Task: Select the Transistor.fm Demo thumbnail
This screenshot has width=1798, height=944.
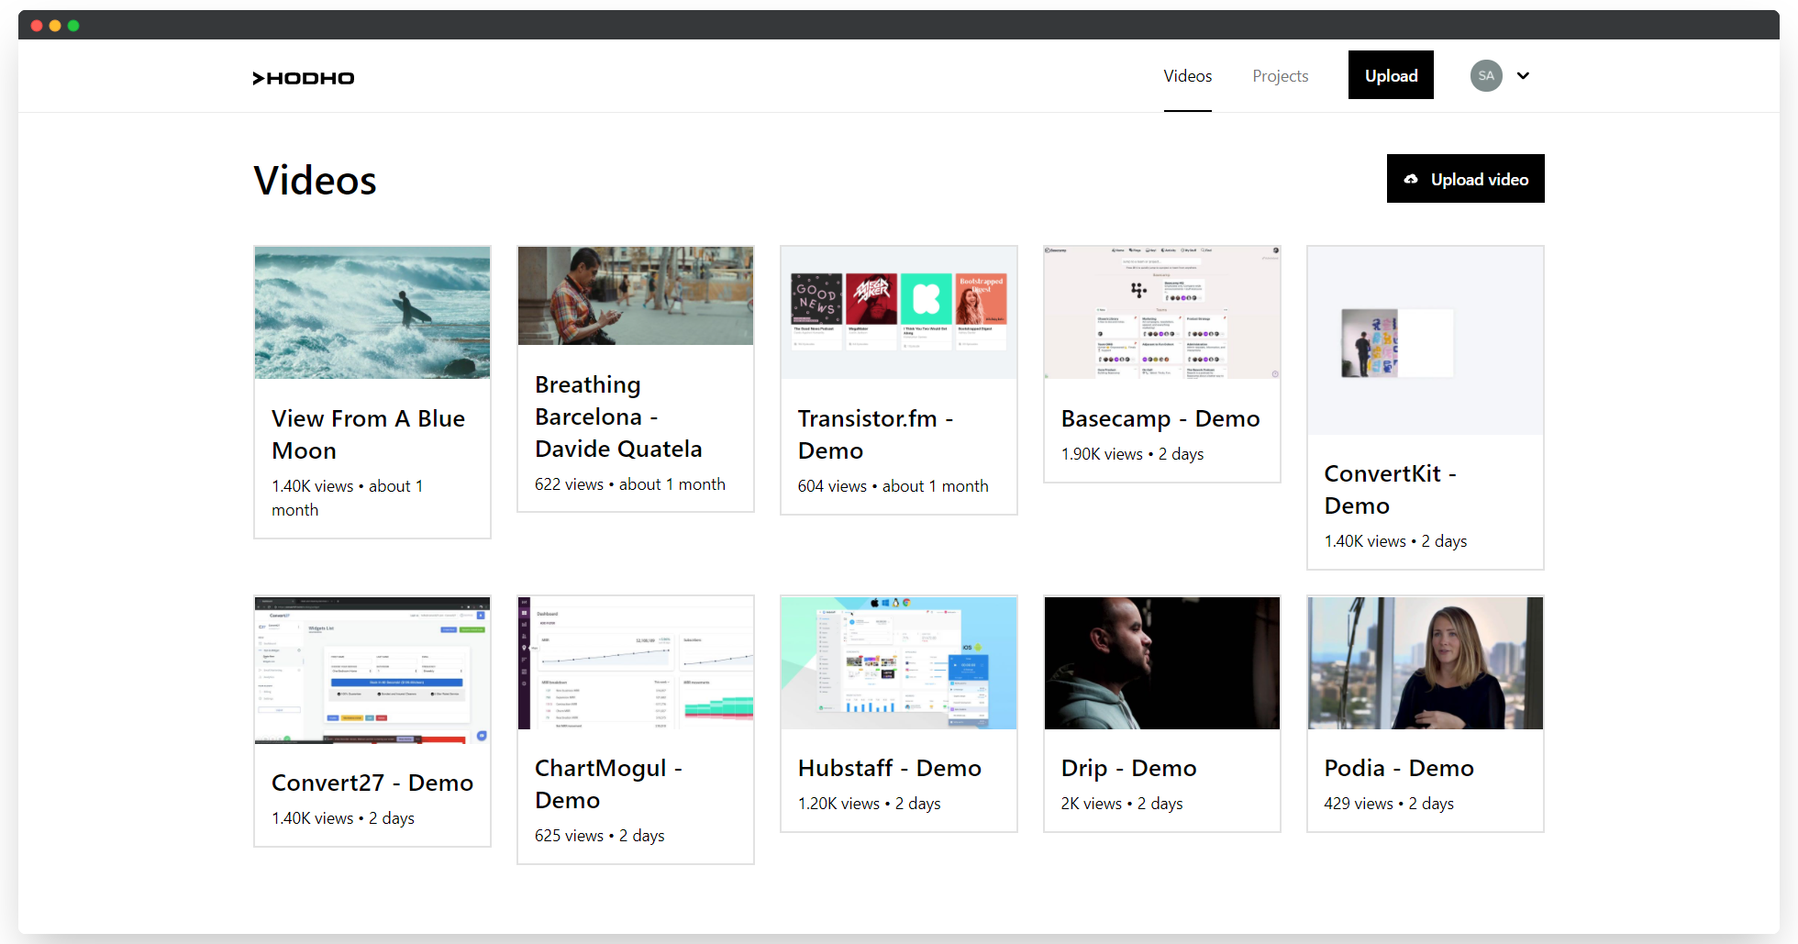Action: [899, 313]
